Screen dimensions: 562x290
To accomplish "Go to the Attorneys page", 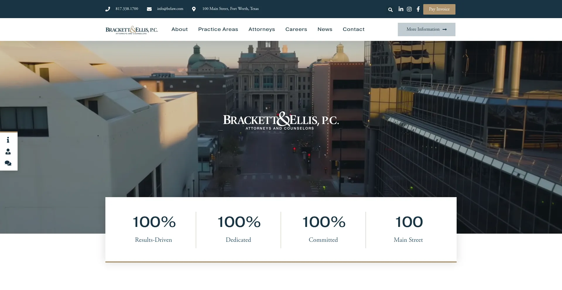I will click(262, 29).
